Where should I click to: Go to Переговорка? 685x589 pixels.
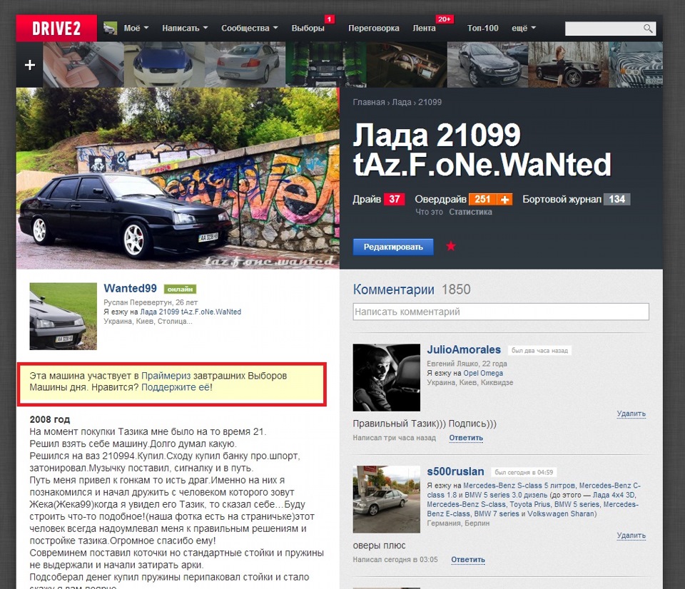pyautogui.click(x=373, y=28)
